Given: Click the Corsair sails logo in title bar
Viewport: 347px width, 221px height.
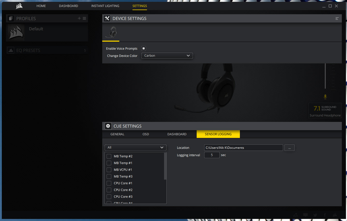Looking at the screenshot, I should (x=19, y=6).
